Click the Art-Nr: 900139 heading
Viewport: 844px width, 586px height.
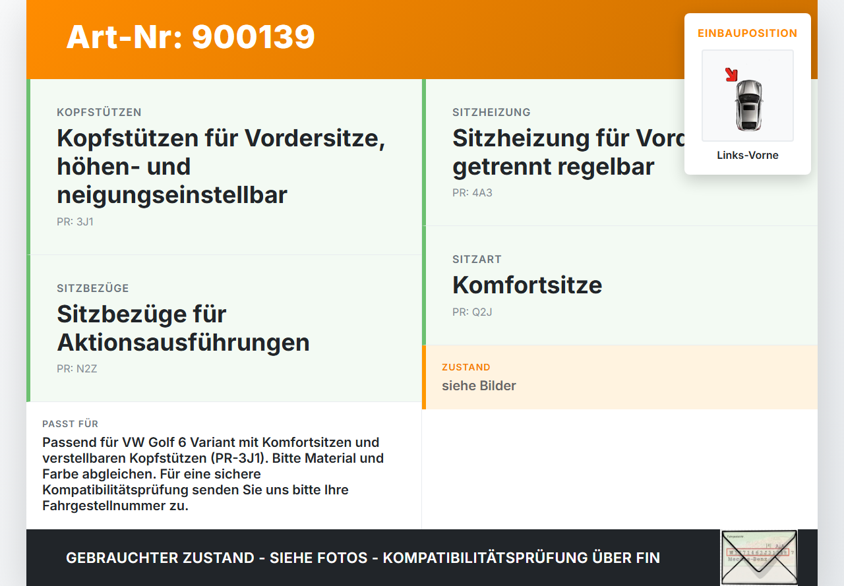(191, 37)
